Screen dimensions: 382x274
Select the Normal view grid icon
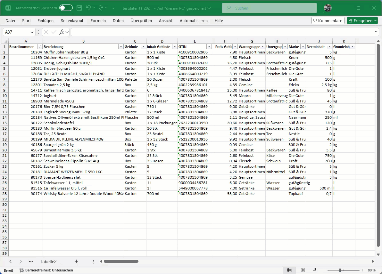tap(289, 270)
